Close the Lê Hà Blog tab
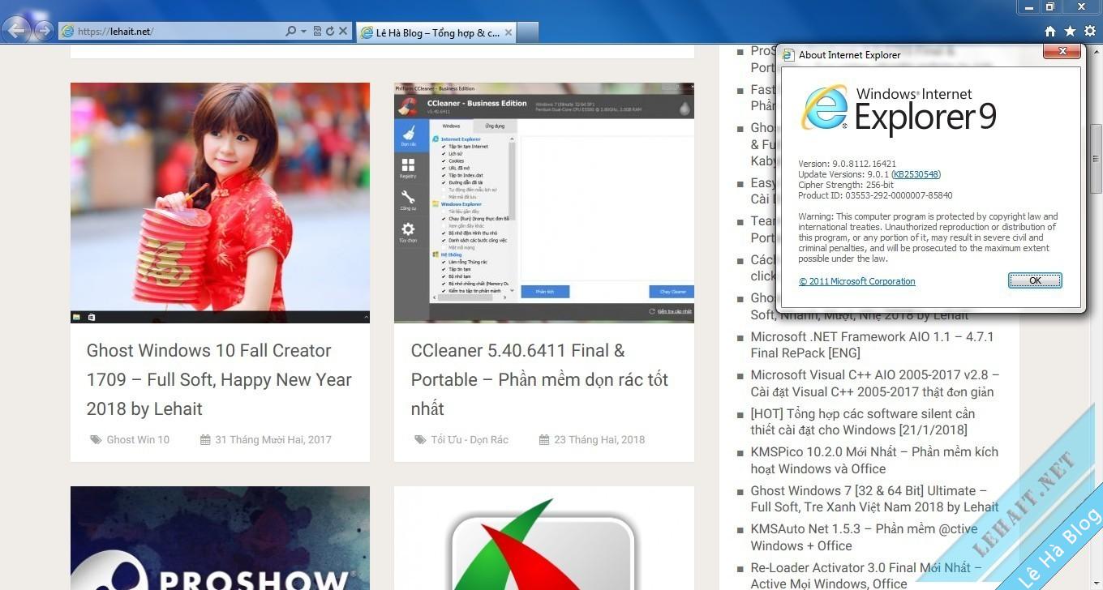Image resolution: width=1103 pixels, height=590 pixels. pos(509,32)
